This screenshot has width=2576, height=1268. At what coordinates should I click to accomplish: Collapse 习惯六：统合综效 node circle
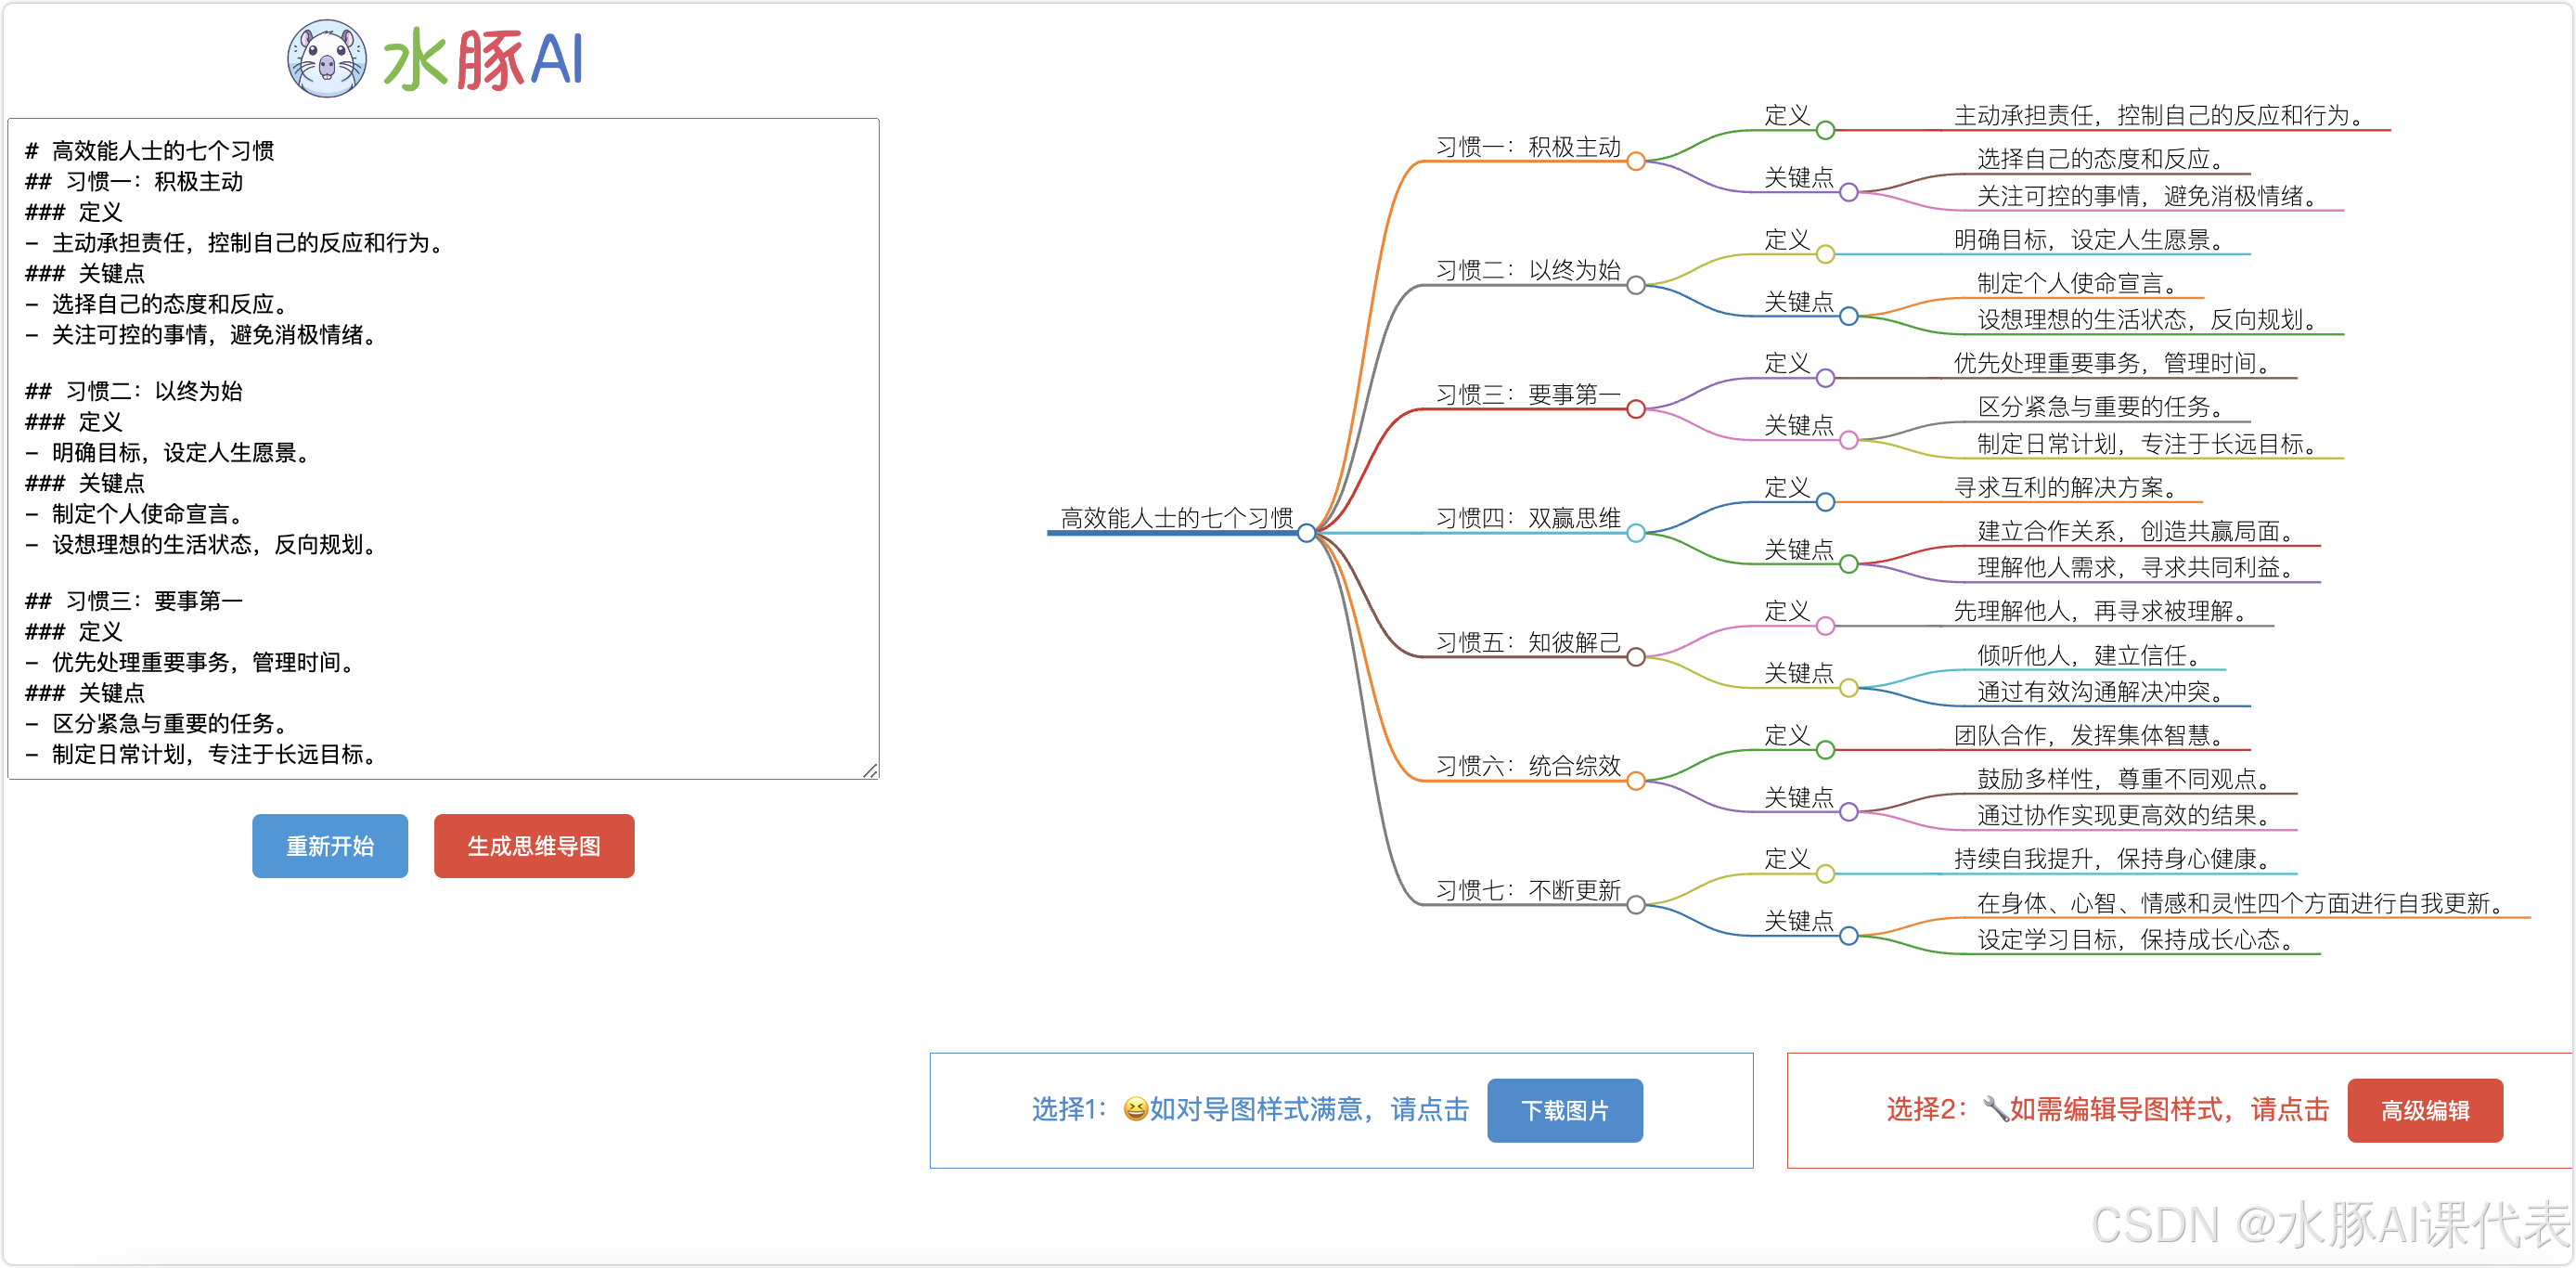click(1636, 781)
